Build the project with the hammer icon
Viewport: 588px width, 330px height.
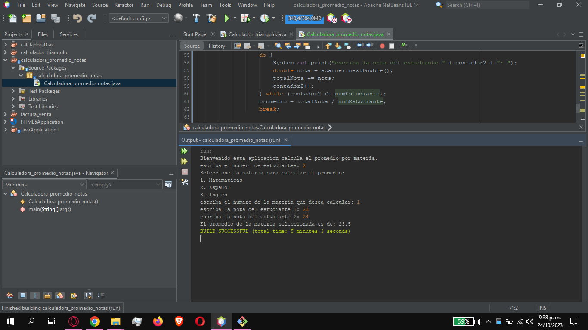(x=196, y=18)
